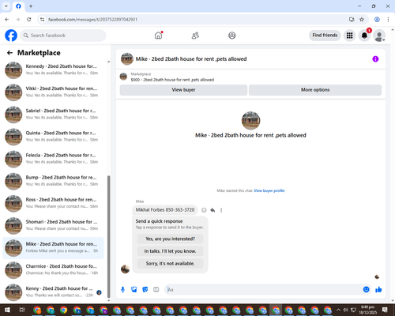This screenshot has width=395, height=316.
Task: Record a voice clip with microphone icon
Action: tap(122, 290)
